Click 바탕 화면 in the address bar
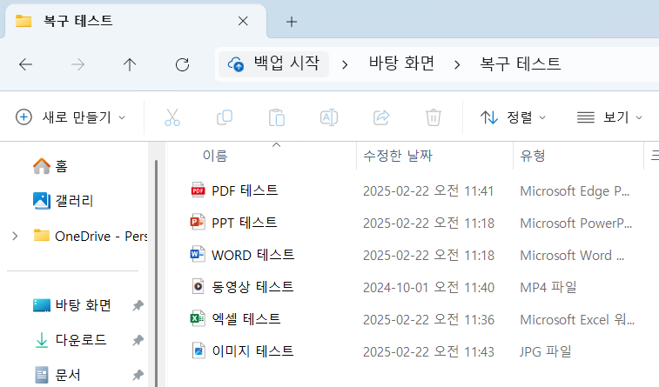Screen dimensions: 659x387 click(401, 63)
